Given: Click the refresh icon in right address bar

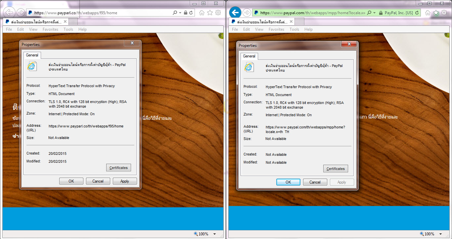Looking at the screenshot, I should [x=417, y=13].
